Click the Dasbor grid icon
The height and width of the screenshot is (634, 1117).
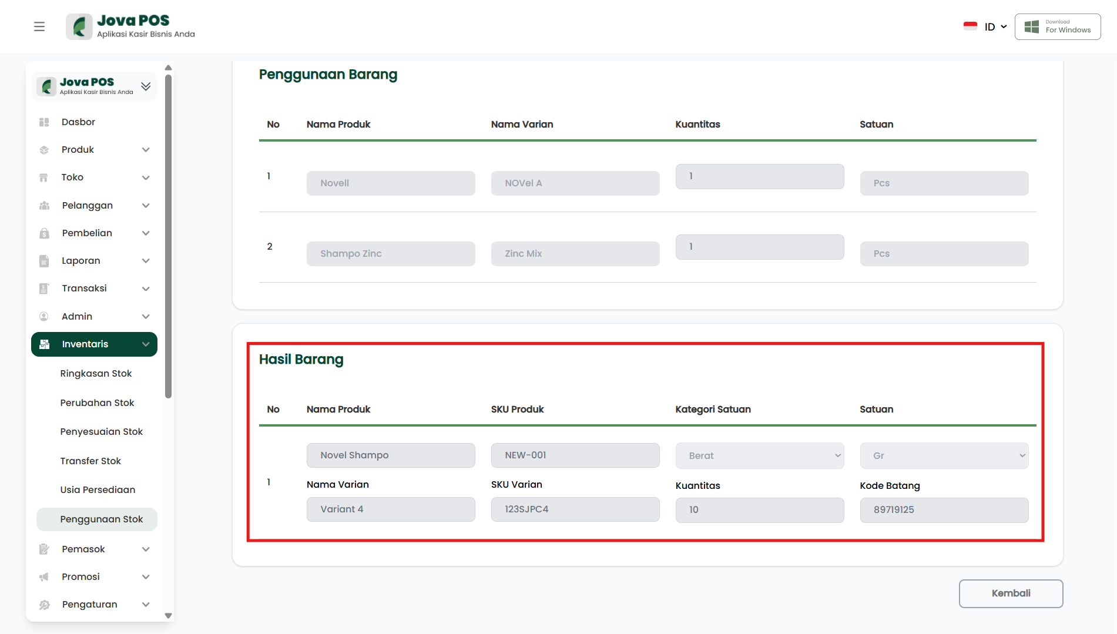[44, 122]
